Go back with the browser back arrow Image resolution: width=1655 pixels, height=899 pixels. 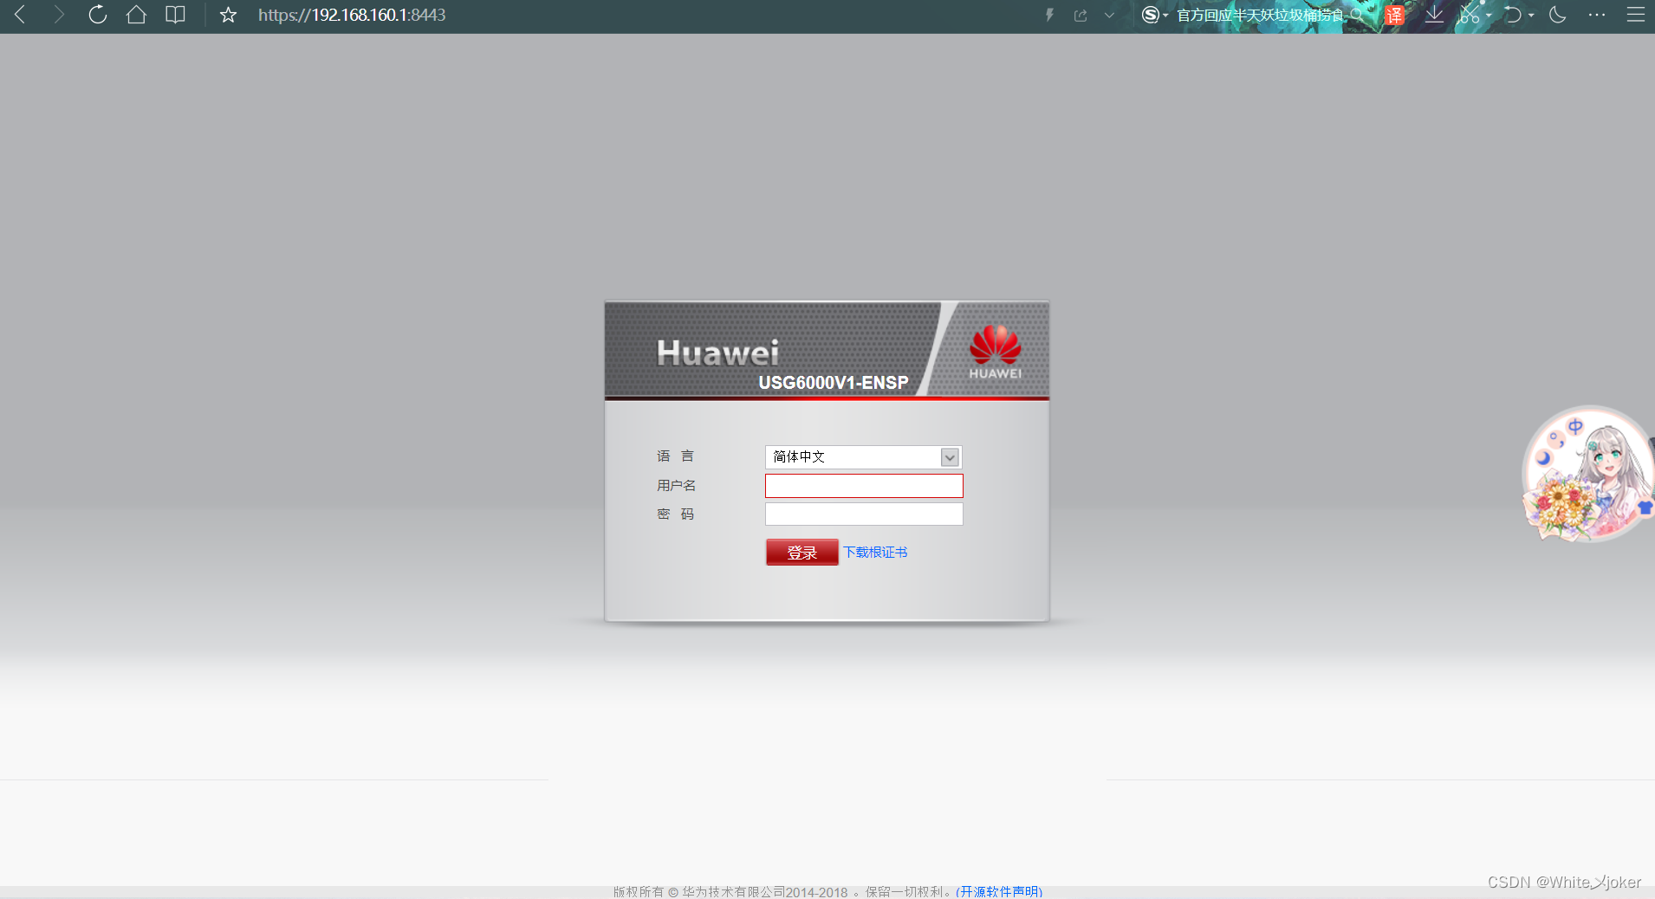tap(20, 15)
